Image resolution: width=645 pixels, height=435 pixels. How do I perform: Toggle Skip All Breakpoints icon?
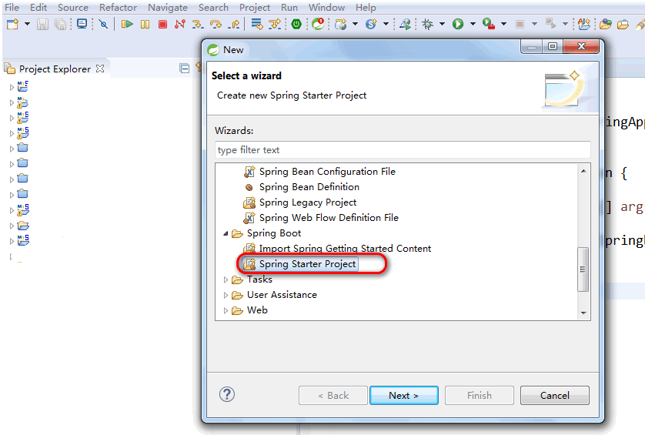coord(103,25)
